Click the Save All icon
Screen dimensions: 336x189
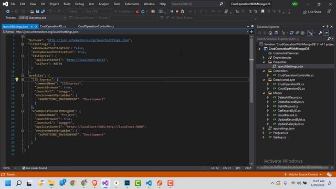43,12
